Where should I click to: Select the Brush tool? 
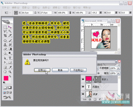tap(10, 41)
